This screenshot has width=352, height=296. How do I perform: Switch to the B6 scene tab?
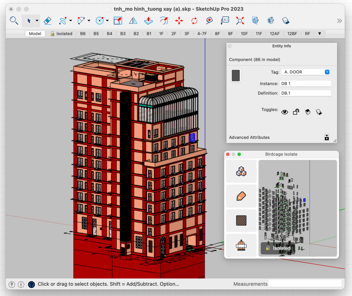pos(83,34)
